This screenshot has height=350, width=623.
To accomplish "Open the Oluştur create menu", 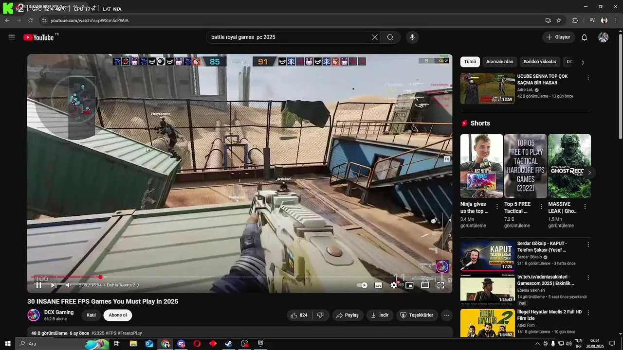I will [558, 37].
